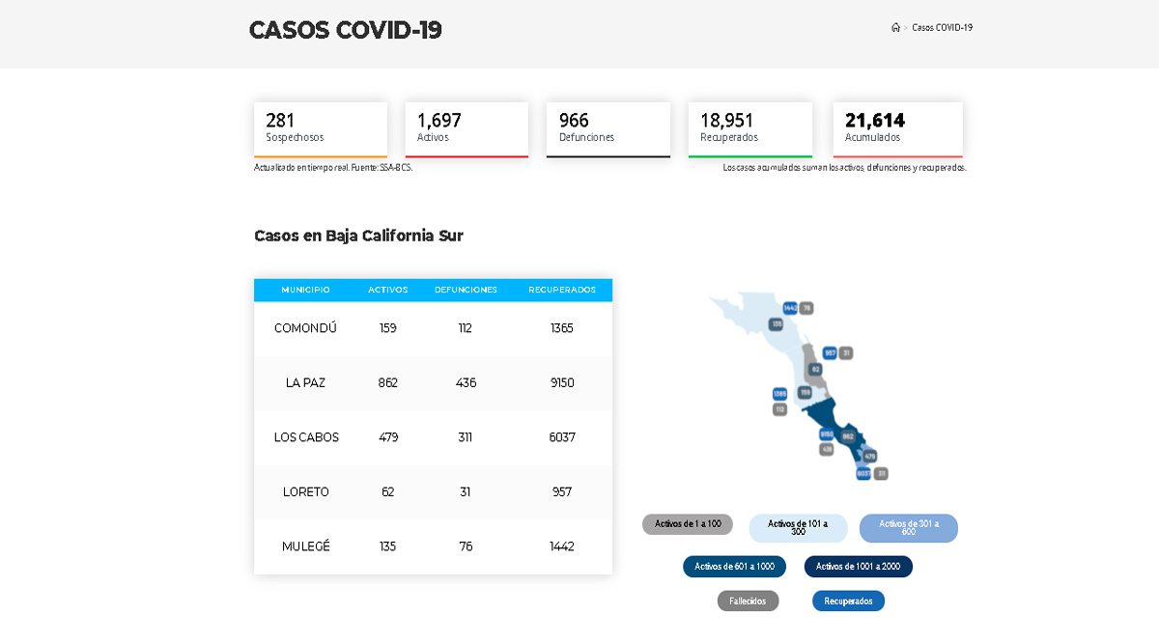Click the 76 gray badge on map
The height and width of the screenshot is (643, 1159).
[x=806, y=308]
